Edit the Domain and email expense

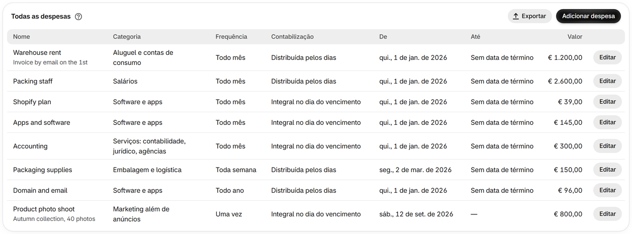point(607,190)
